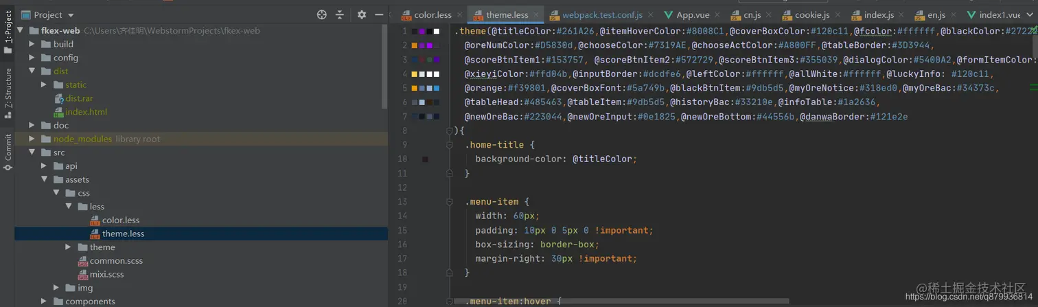Expand the theme folder
This screenshot has height=307, width=1038.
coord(69,247)
